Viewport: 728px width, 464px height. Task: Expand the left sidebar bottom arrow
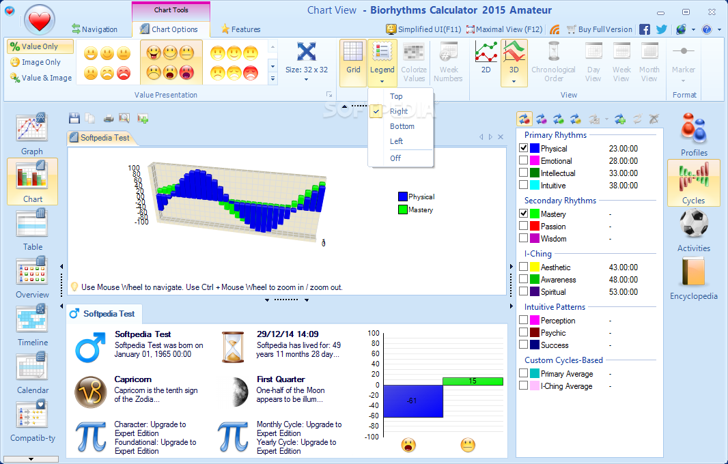[x=31, y=459]
